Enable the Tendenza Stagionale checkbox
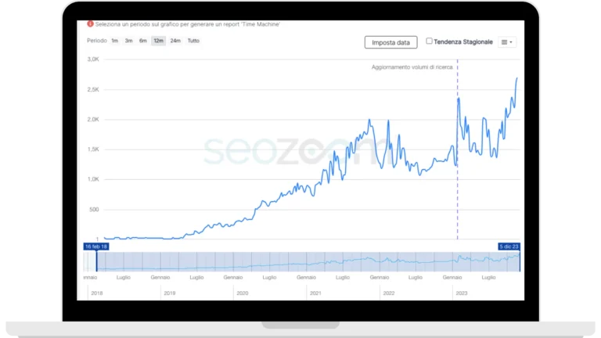601x338 pixels. (x=430, y=41)
